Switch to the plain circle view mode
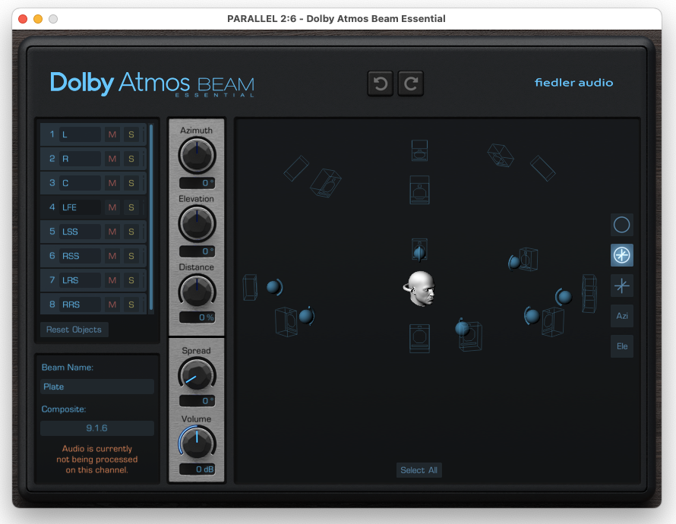Image resolution: width=676 pixels, height=524 pixels. tap(621, 225)
